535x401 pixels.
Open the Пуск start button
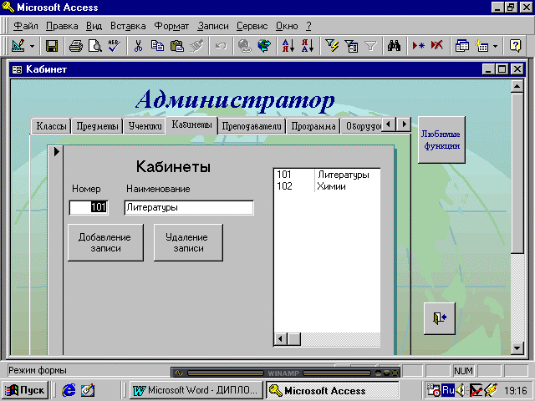tap(25, 390)
